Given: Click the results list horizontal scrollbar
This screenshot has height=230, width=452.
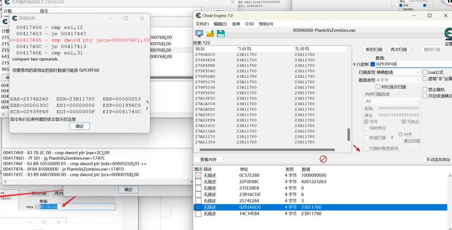Looking at the screenshot, I should coord(267,150).
